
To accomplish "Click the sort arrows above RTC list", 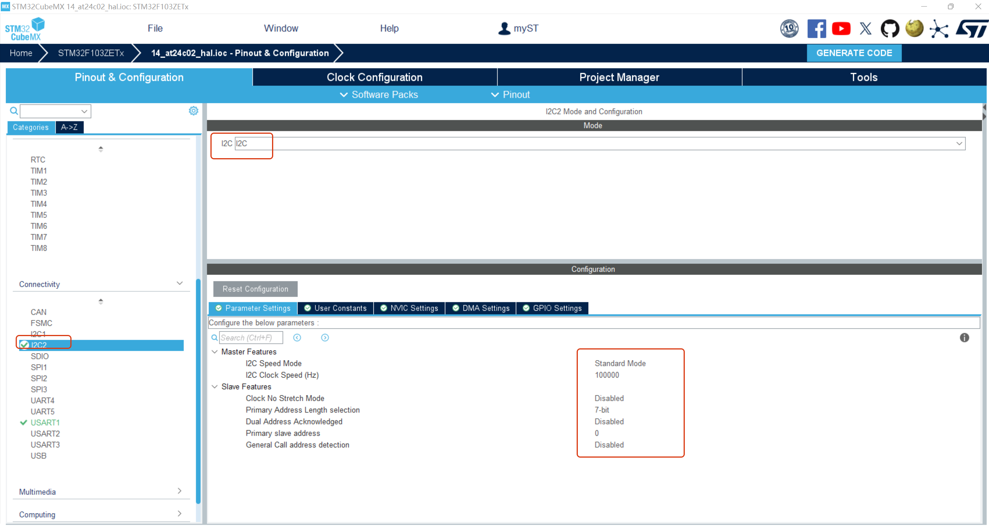I will coord(101,149).
